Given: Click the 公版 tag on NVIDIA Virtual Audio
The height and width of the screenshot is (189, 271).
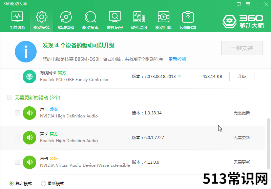Looking at the screenshot, I should tap(54, 159).
